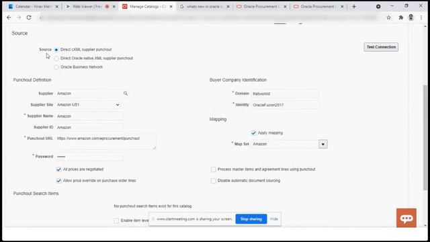Open the Map Set dropdown arrow
This screenshot has height=242, width=430.
click(x=322, y=144)
